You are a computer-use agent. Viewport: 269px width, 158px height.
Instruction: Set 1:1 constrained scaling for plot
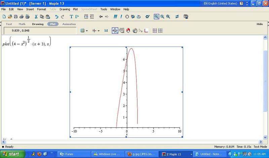(x=106, y=31)
